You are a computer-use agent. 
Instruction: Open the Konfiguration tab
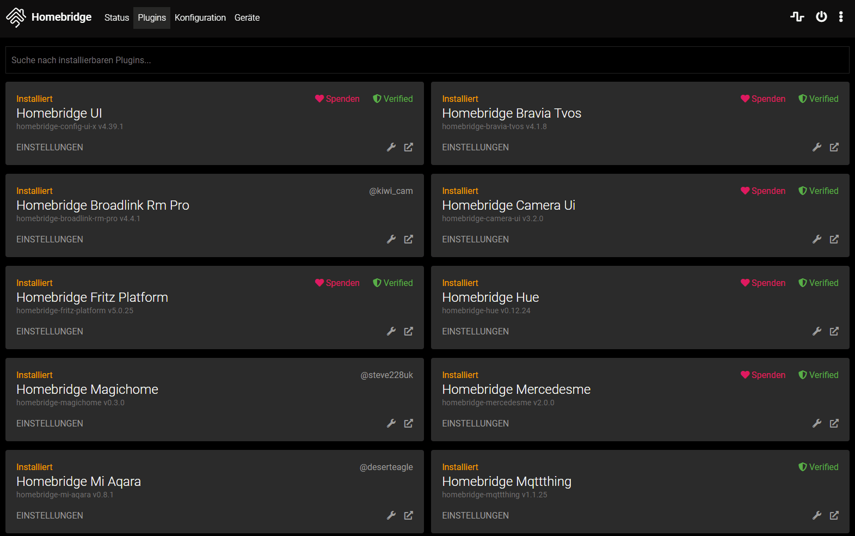tap(200, 18)
